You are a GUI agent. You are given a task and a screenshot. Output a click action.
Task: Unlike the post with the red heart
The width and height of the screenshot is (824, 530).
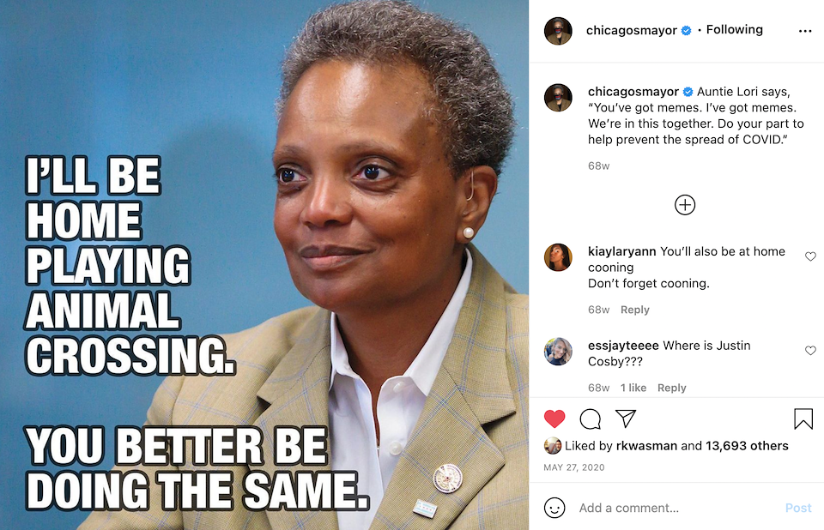pos(554,419)
